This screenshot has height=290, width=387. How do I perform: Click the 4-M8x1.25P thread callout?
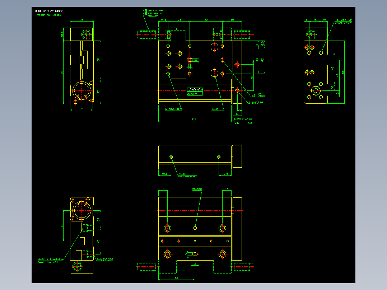[x=105, y=259]
